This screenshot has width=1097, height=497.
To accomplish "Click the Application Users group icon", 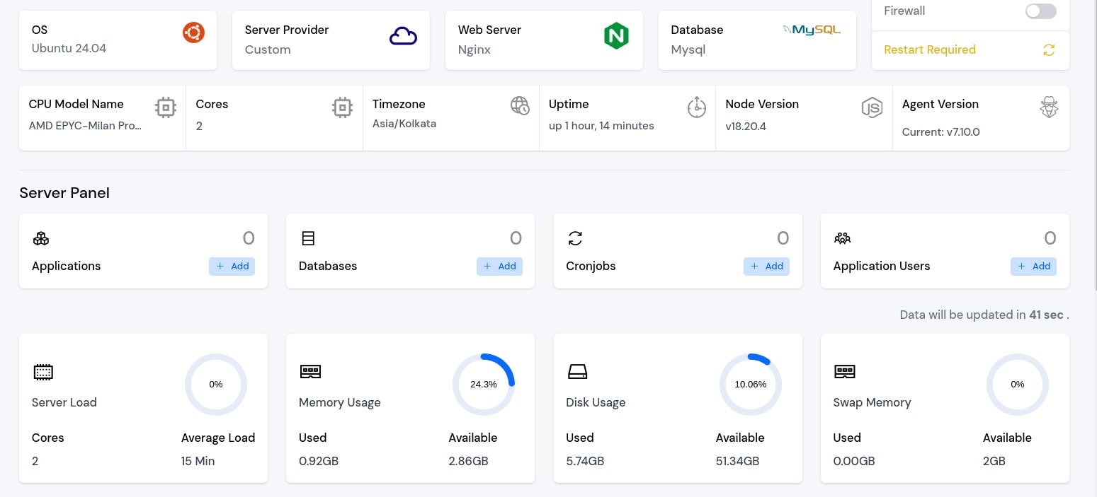I will [x=842, y=238].
